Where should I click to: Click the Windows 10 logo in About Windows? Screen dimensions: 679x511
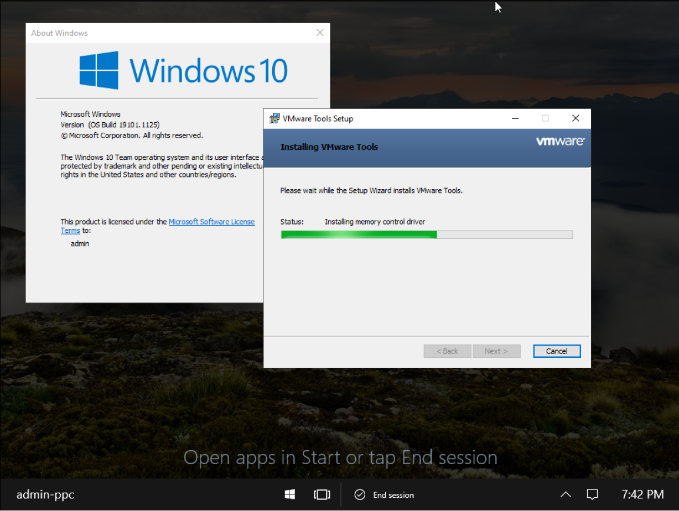pyautogui.click(x=184, y=71)
